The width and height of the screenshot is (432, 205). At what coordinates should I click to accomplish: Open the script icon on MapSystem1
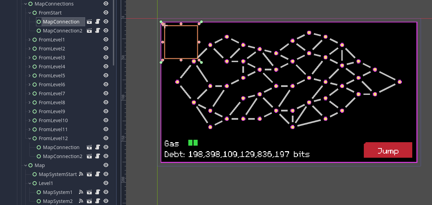click(98, 192)
